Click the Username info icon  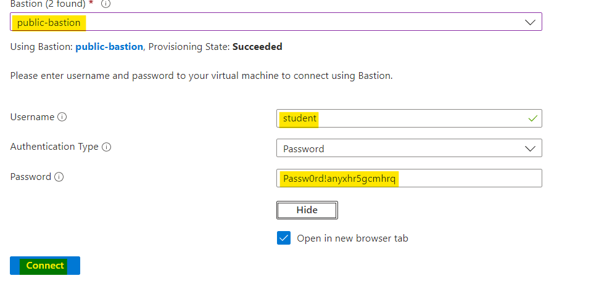[x=62, y=117]
